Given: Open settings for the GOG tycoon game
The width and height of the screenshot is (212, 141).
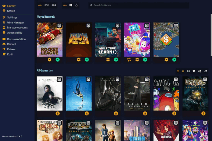Looking at the screenshot, I should point(166,60).
